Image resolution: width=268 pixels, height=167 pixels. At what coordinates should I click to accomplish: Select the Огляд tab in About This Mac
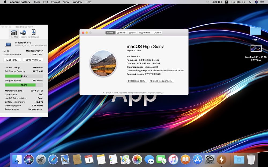click(110, 33)
